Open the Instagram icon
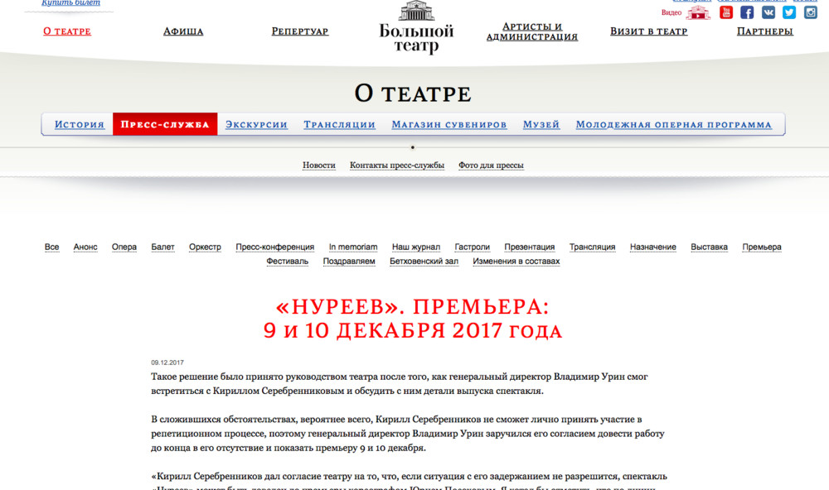 [x=811, y=12]
